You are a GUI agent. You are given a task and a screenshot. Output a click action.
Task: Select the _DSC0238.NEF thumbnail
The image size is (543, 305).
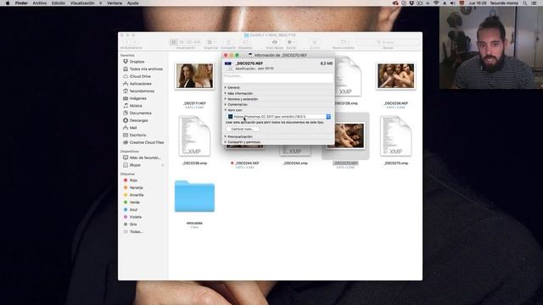pyautogui.click(x=395, y=75)
